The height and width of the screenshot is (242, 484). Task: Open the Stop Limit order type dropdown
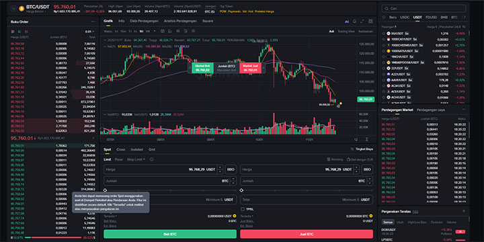coord(136,159)
